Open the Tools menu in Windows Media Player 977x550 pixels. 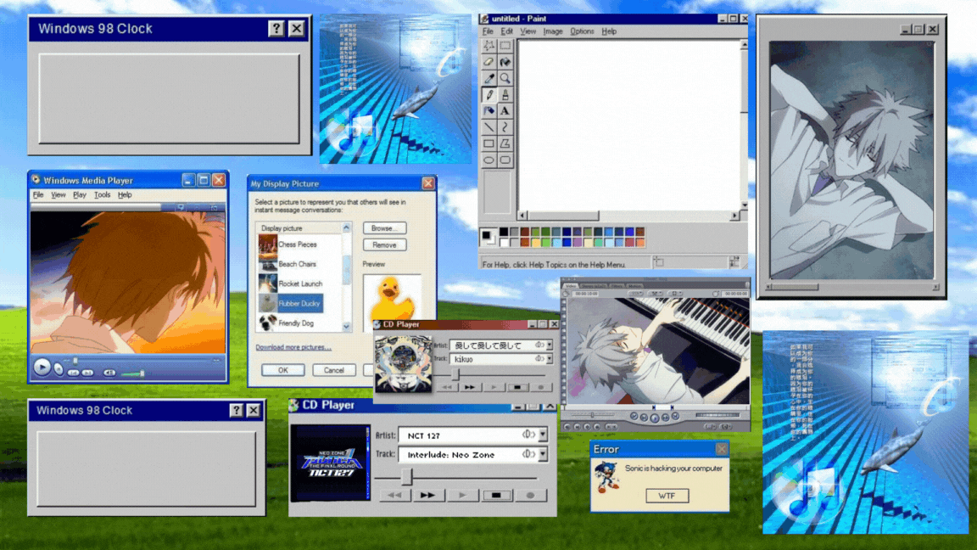click(x=102, y=195)
